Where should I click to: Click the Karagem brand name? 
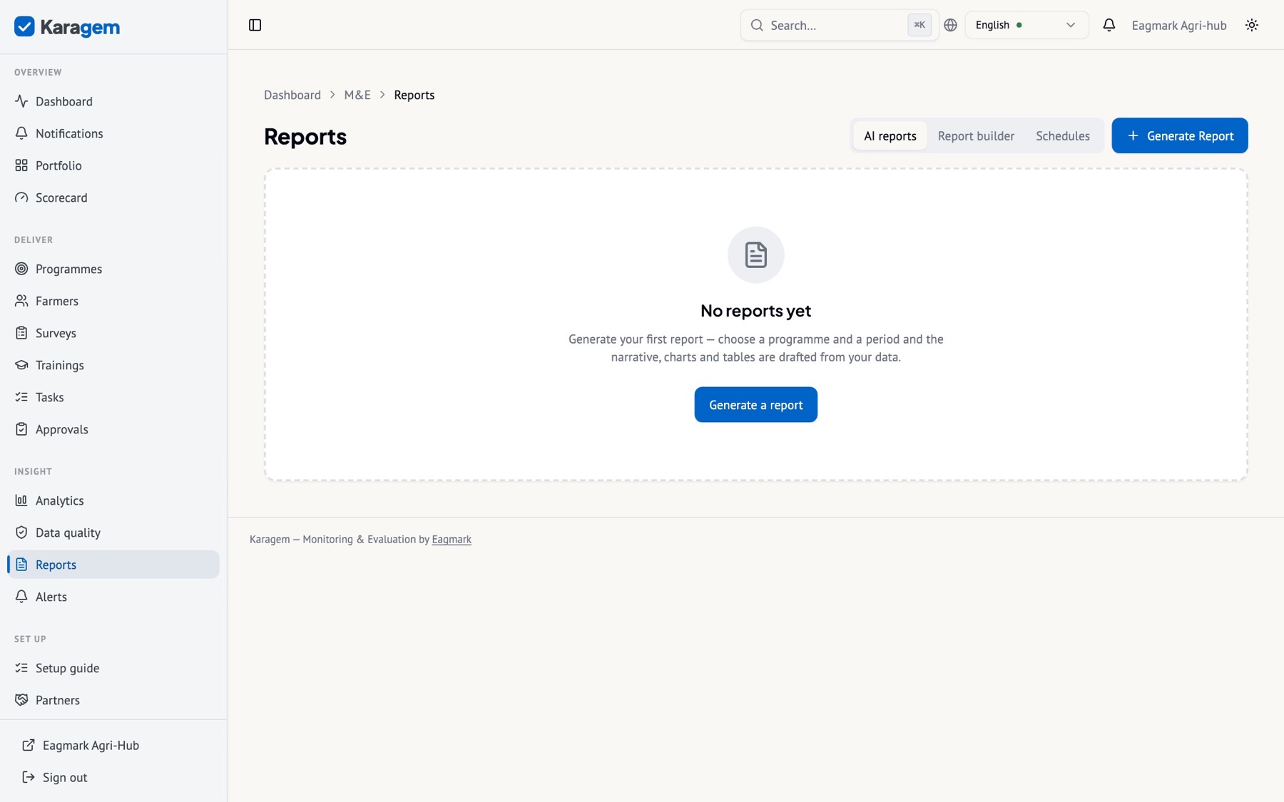pyautogui.click(x=80, y=27)
